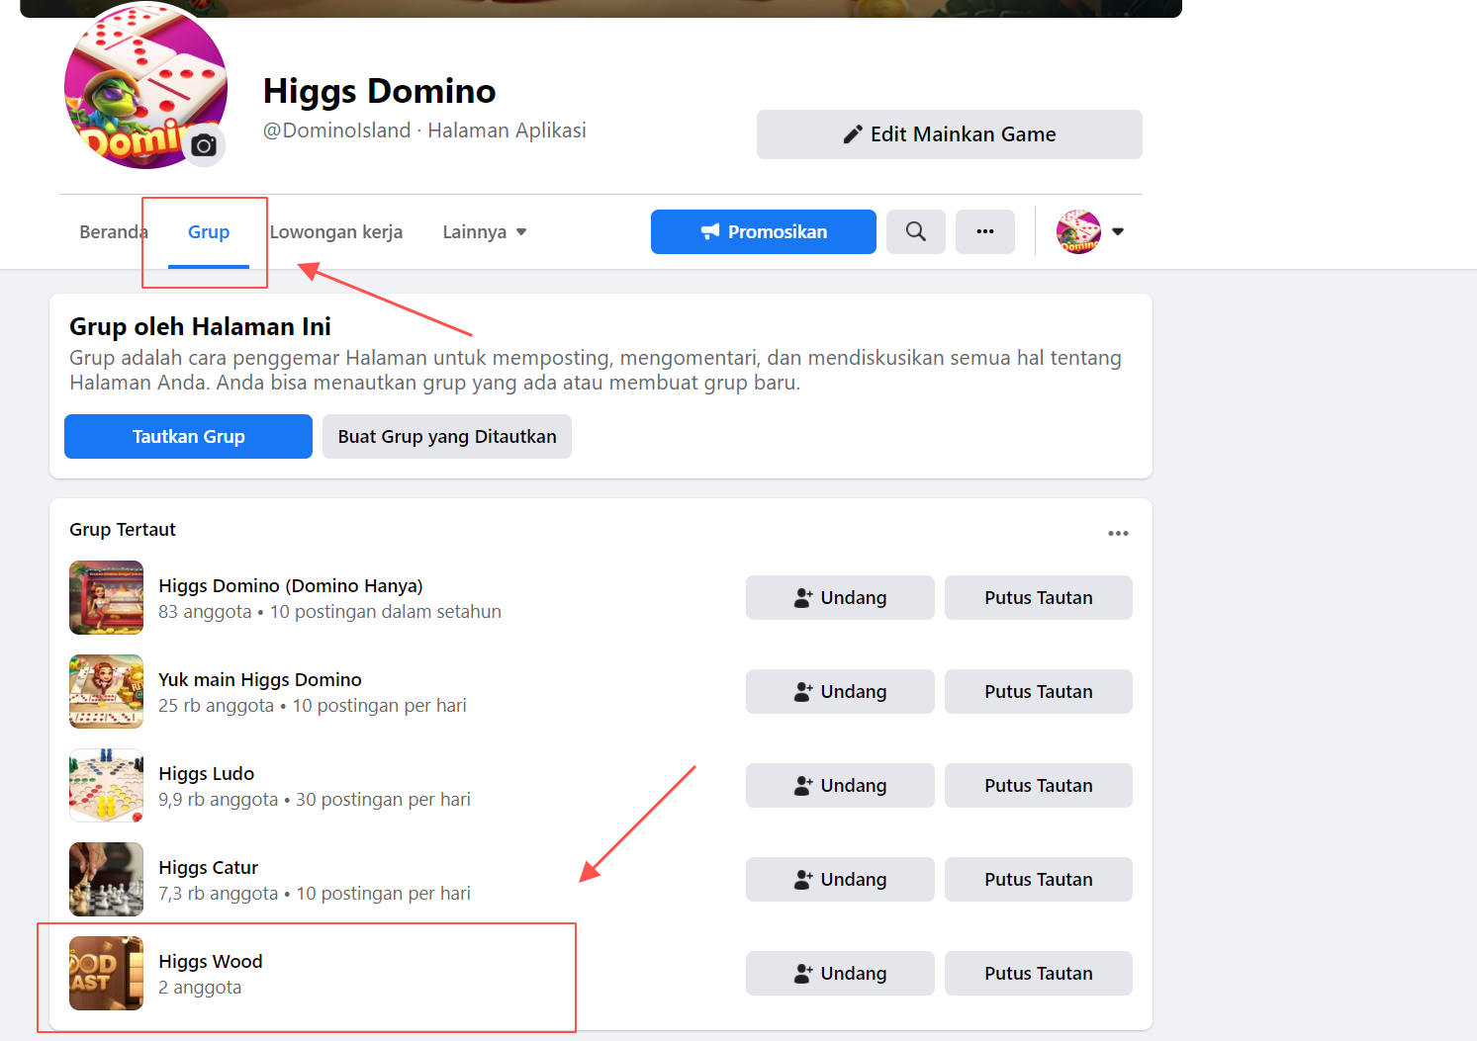Switch to the Beranda tab

click(113, 232)
